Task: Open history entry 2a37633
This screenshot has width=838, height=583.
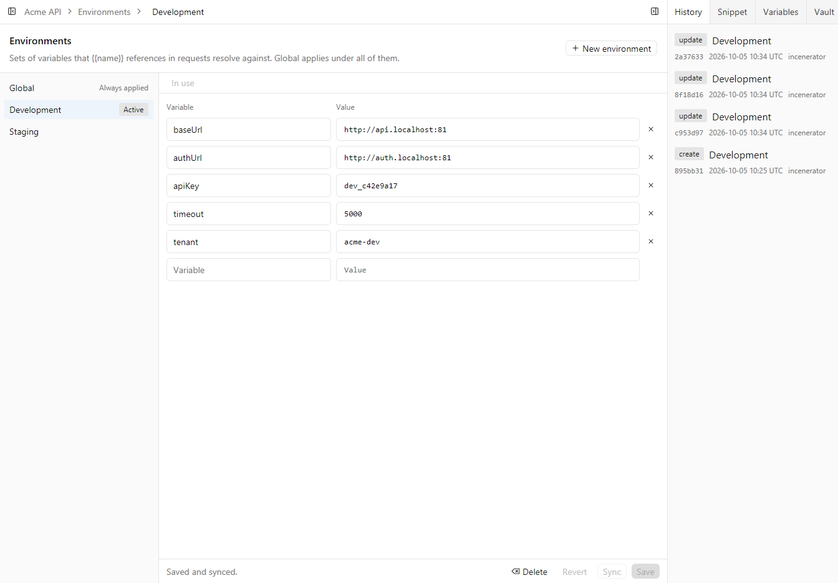Action: (x=753, y=48)
